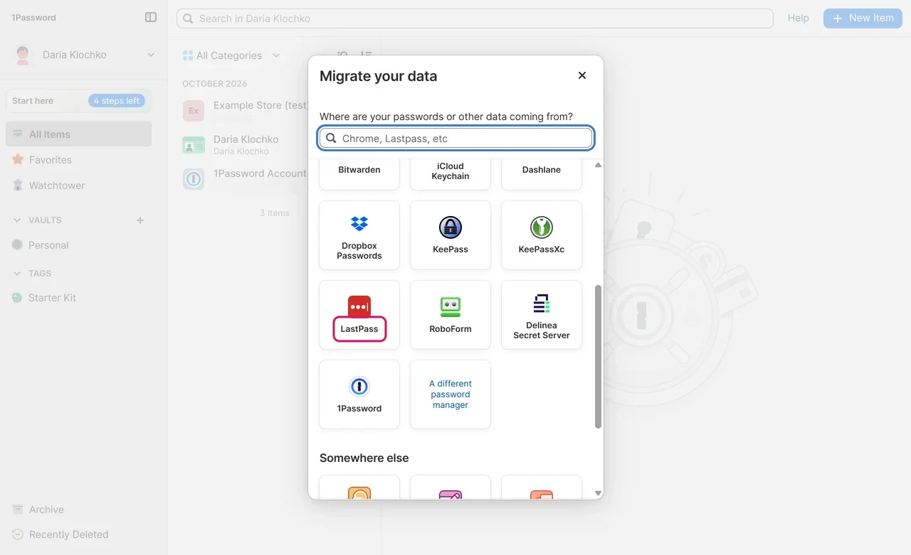Image resolution: width=911 pixels, height=555 pixels.
Task: Select the Starter Kit tag
Action: point(78,298)
